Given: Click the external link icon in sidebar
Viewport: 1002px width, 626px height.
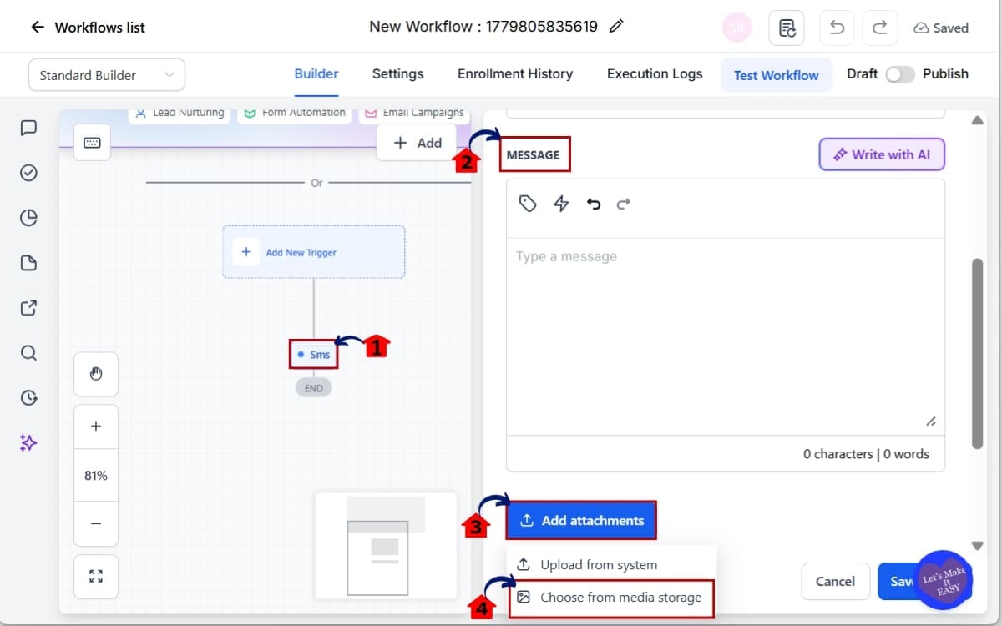Looking at the screenshot, I should tap(28, 308).
